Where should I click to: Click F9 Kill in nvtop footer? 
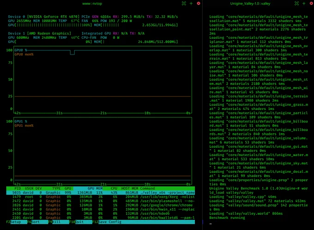(x=59, y=222)
